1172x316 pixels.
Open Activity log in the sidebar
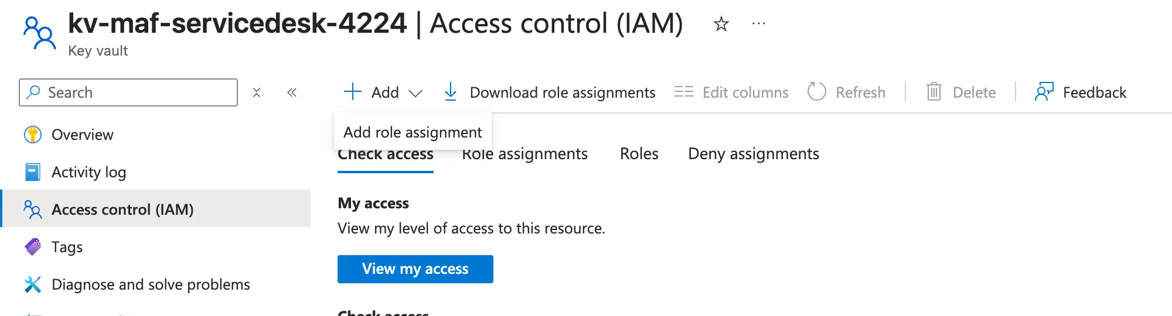pos(88,172)
